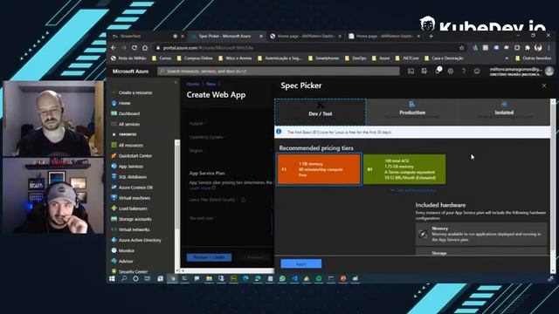559x314 pixels.
Task: Open SQL databases in sidebar
Action: tap(132, 176)
